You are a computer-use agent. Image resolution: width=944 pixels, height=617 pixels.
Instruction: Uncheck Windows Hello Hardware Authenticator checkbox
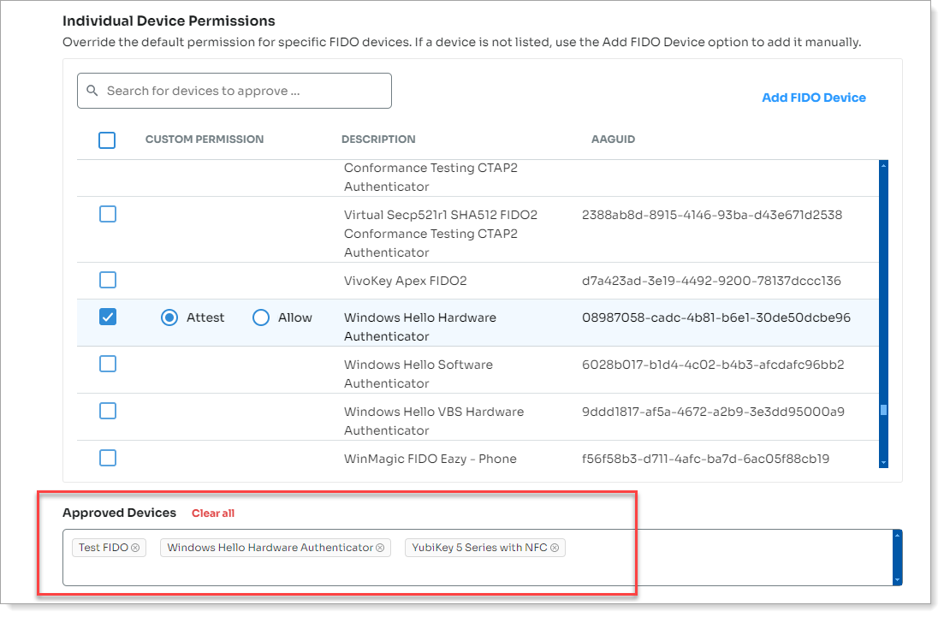click(x=108, y=317)
